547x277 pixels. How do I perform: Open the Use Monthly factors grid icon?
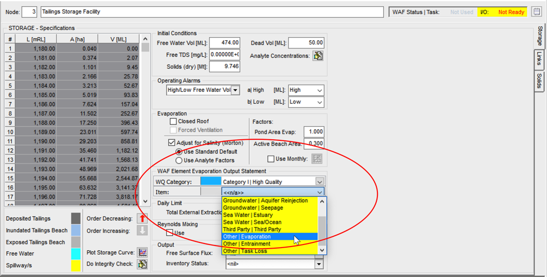(317, 159)
